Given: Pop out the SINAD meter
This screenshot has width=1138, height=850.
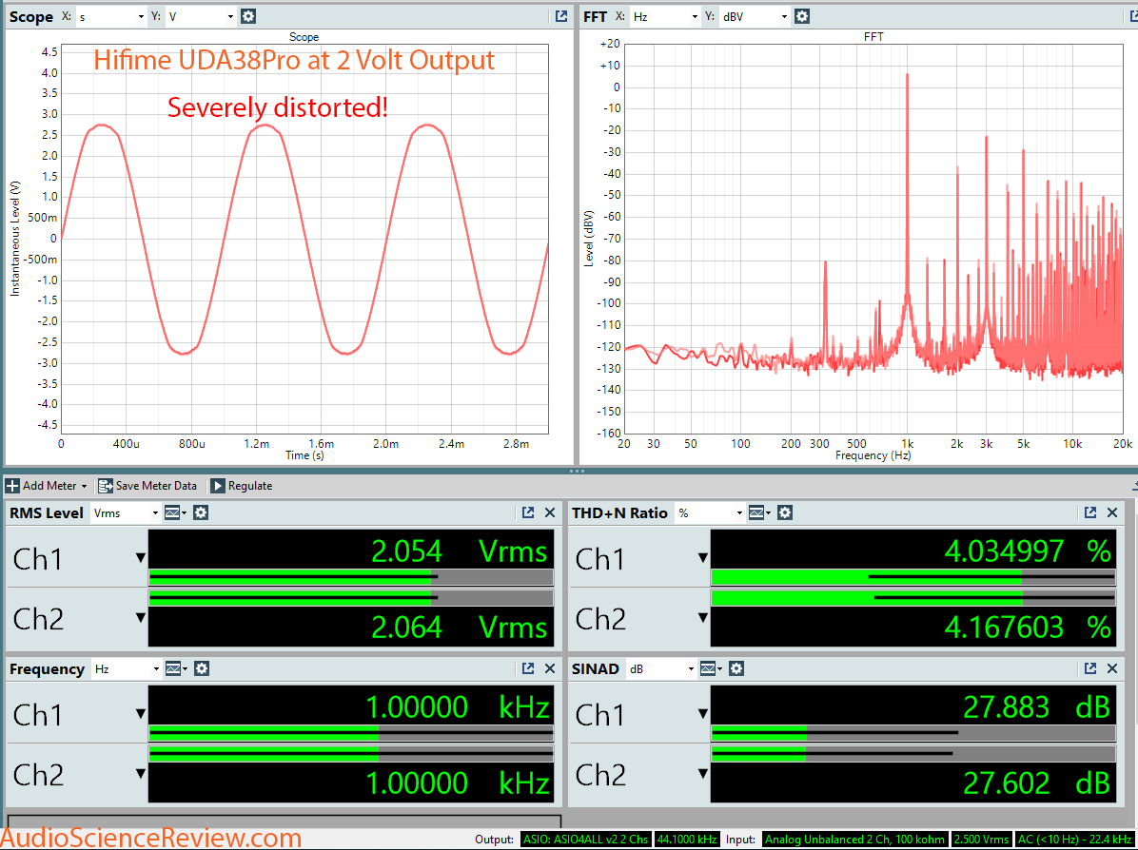Looking at the screenshot, I should (x=1090, y=668).
